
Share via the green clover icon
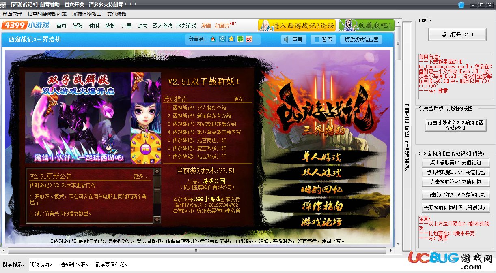pyautogui.click(x=240, y=39)
